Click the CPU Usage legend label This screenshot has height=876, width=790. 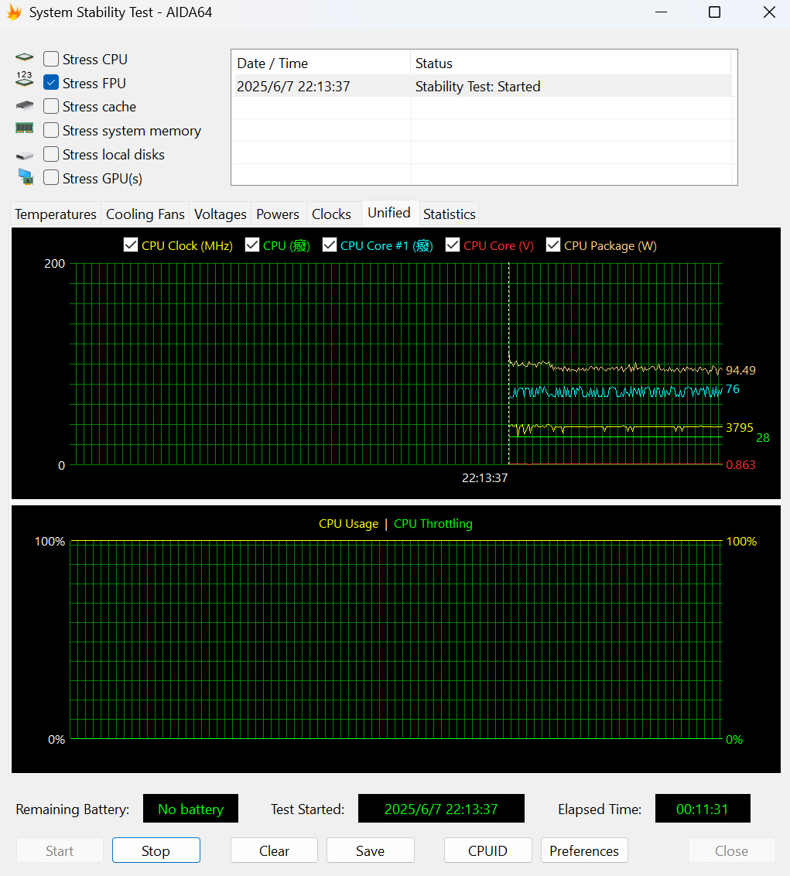[x=348, y=524]
